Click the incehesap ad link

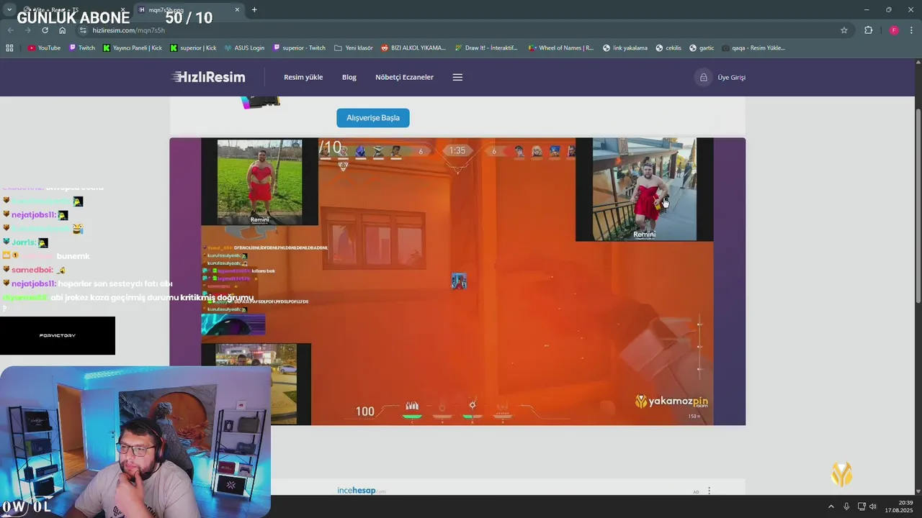click(362, 491)
